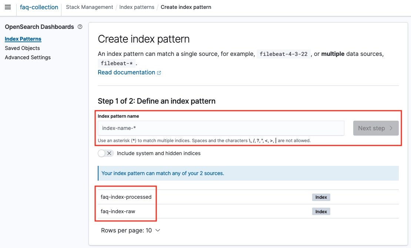Click the X knob on hidden indices switch
The width and height of the screenshot is (411, 248).
pyautogui.click(x=109, y=153)
